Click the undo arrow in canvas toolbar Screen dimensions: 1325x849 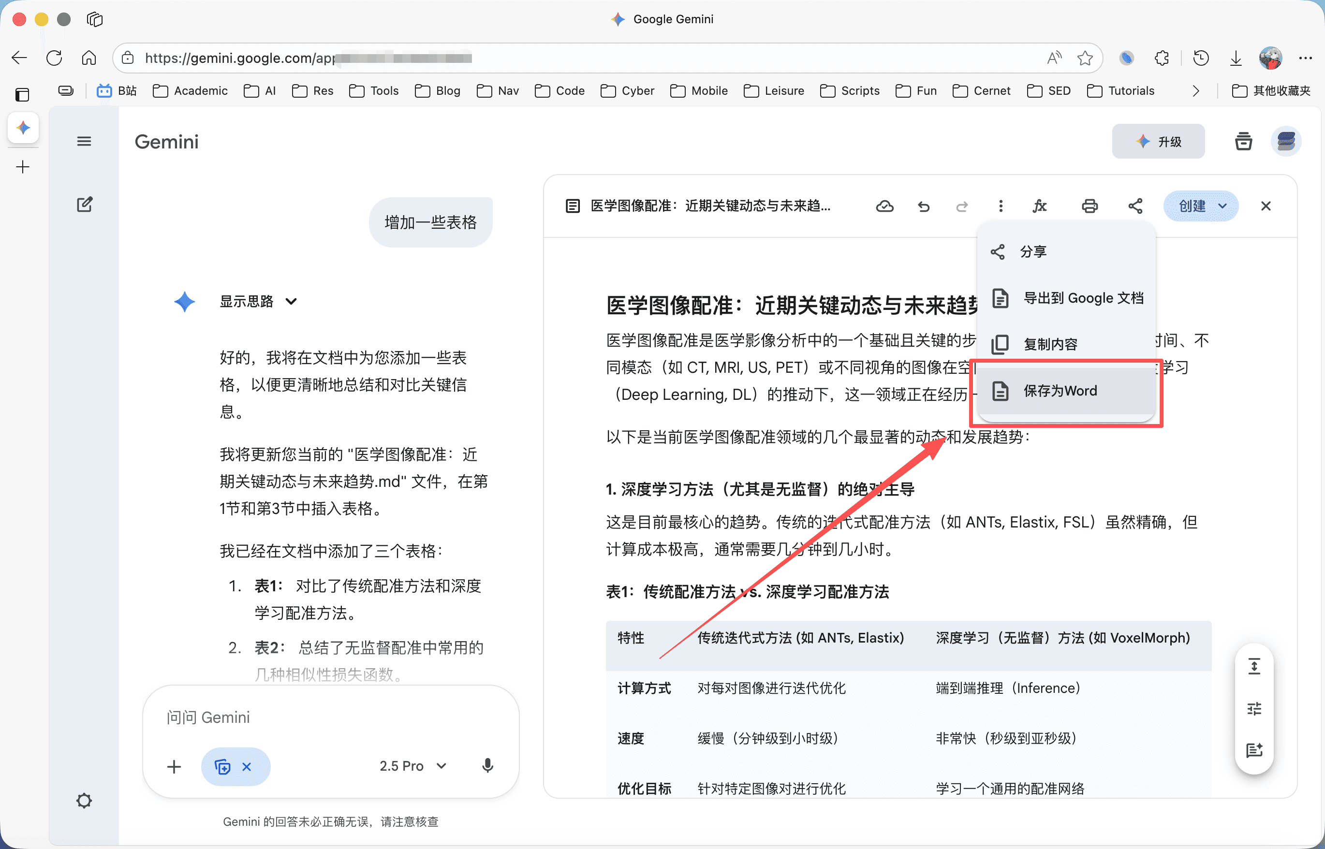click(924, 206)
